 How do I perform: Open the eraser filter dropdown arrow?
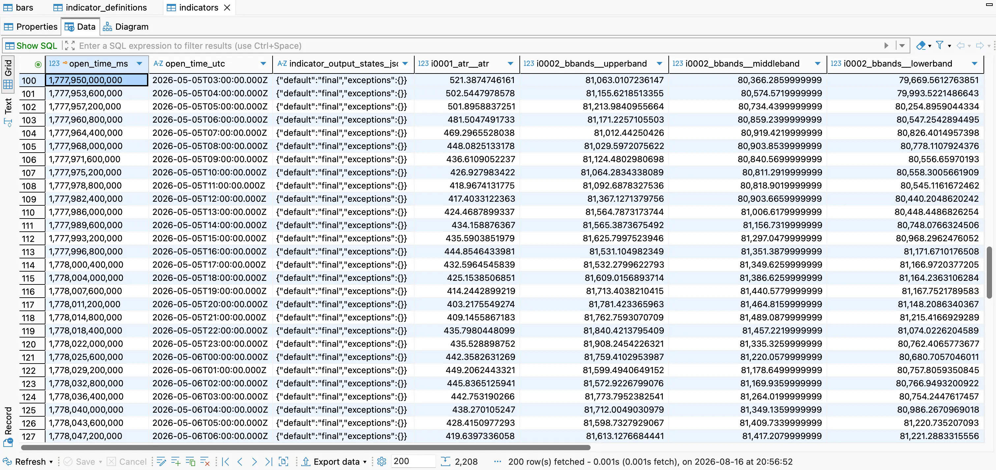[930, 46]
